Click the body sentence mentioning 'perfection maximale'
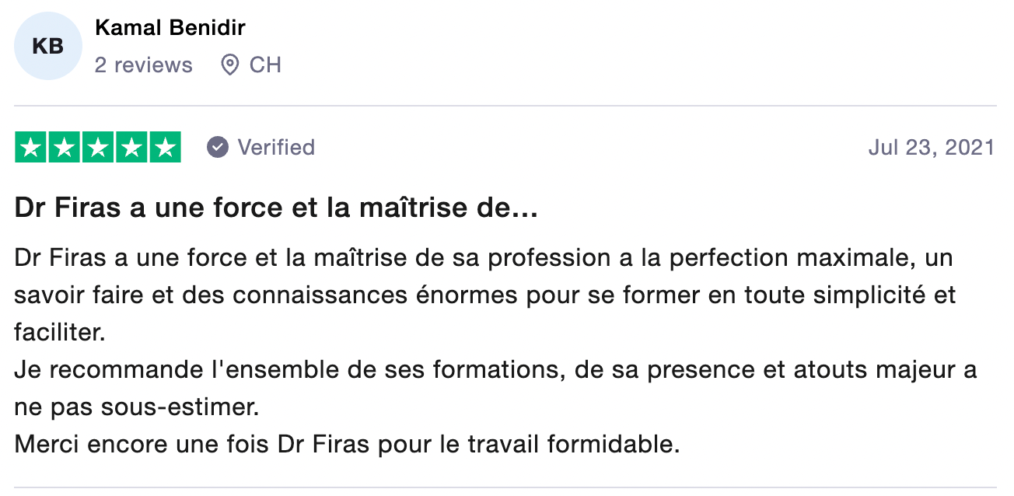The width and height of the screenshot is (1014, 496). coord(484,257)
